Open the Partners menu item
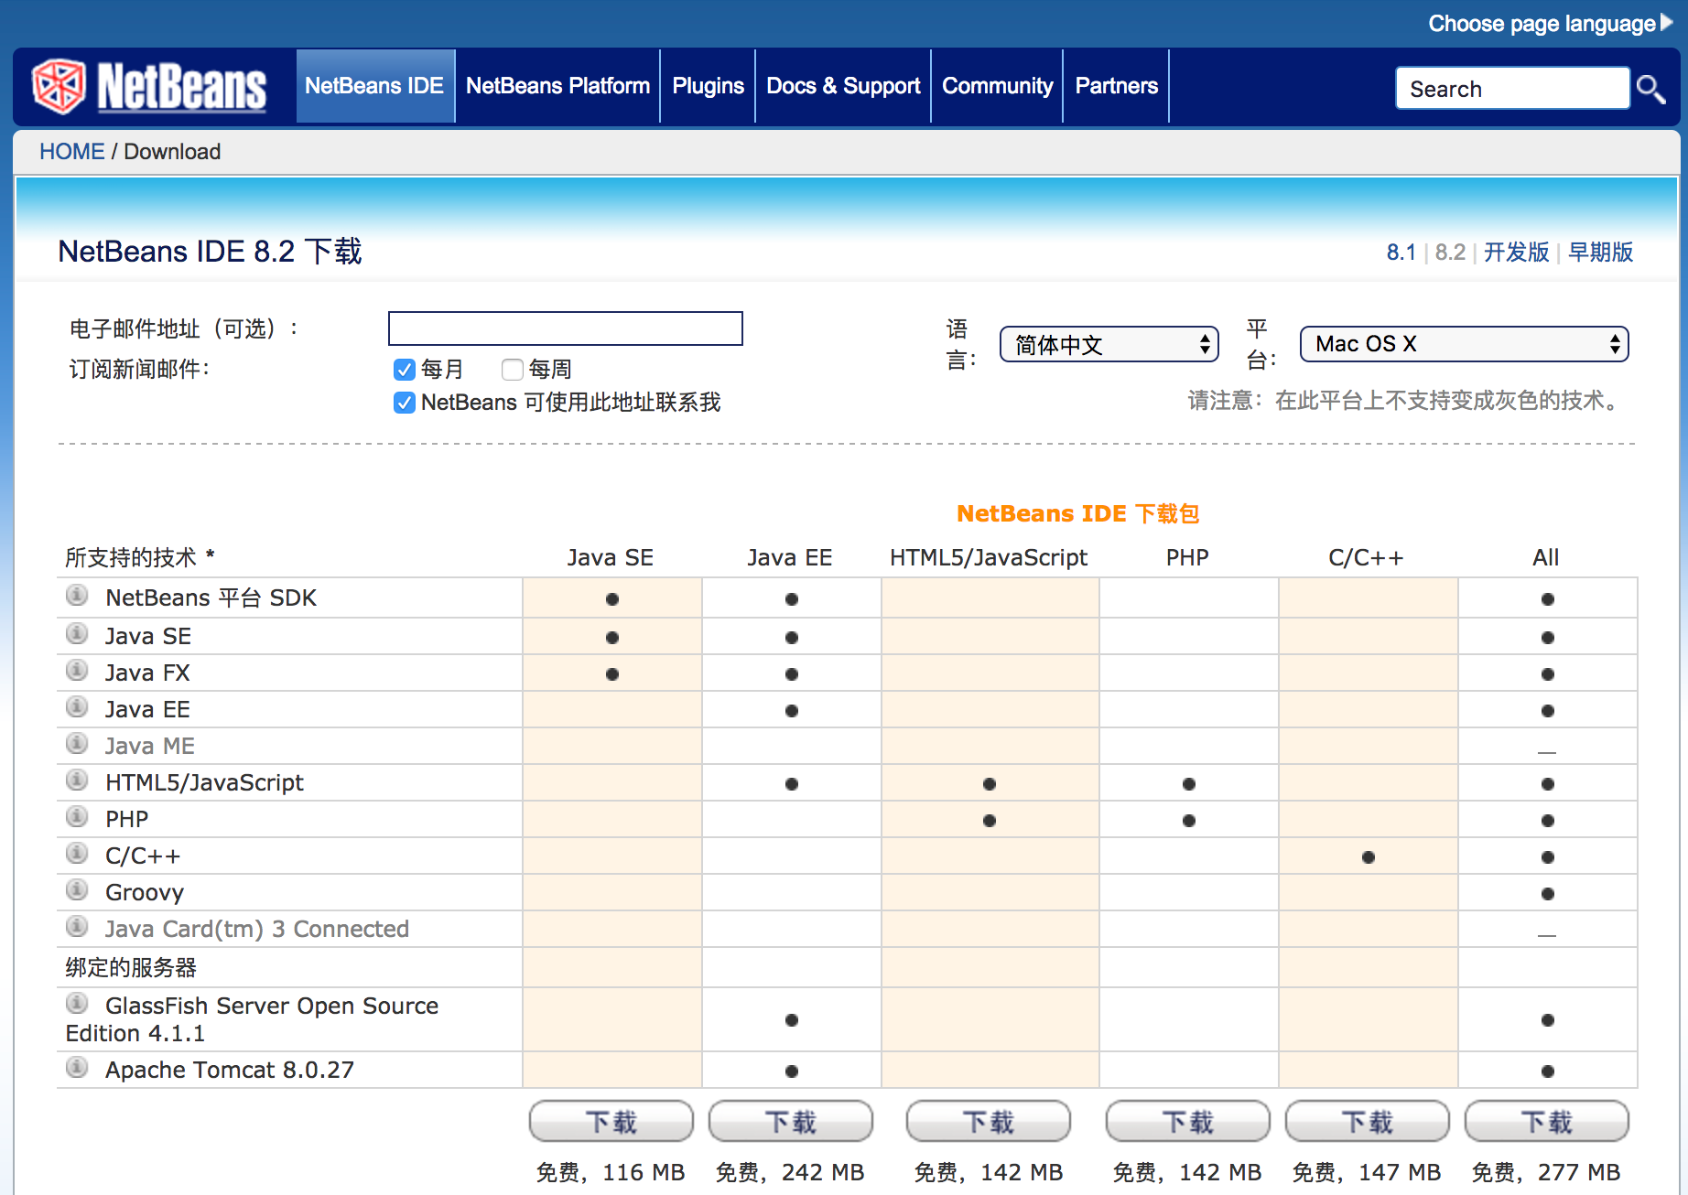Image resolution: width=1688 pixels, height=1195 pixels. pyautogui.click(x=1116, y=86)
